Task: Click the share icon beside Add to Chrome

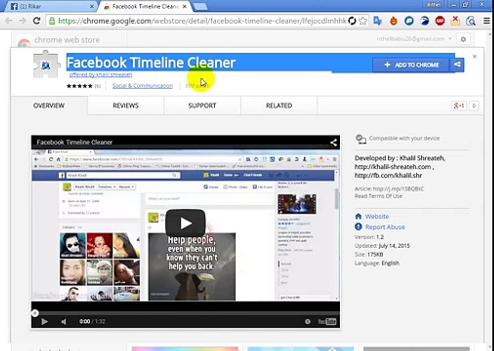Action: (457, 64)
